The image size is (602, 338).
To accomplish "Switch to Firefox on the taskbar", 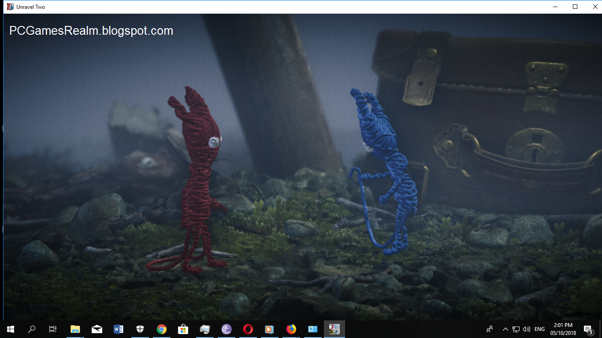I will coord(291,329).
